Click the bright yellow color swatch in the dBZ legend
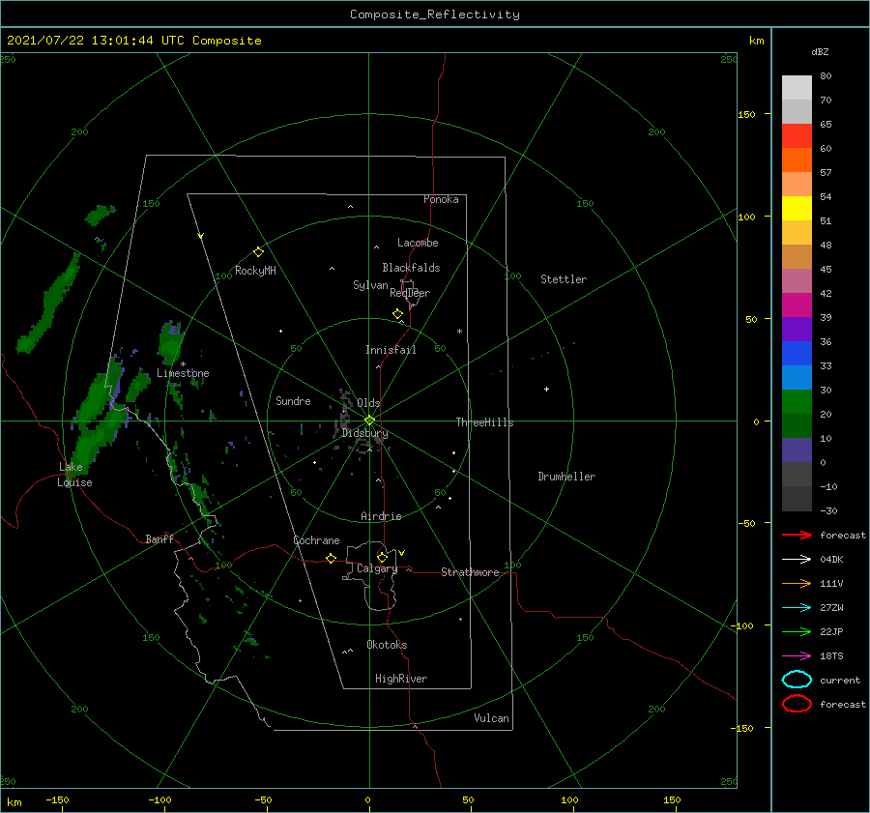This screenshot has height=813, width=870. pyautogui.click(x=797, y=209)
